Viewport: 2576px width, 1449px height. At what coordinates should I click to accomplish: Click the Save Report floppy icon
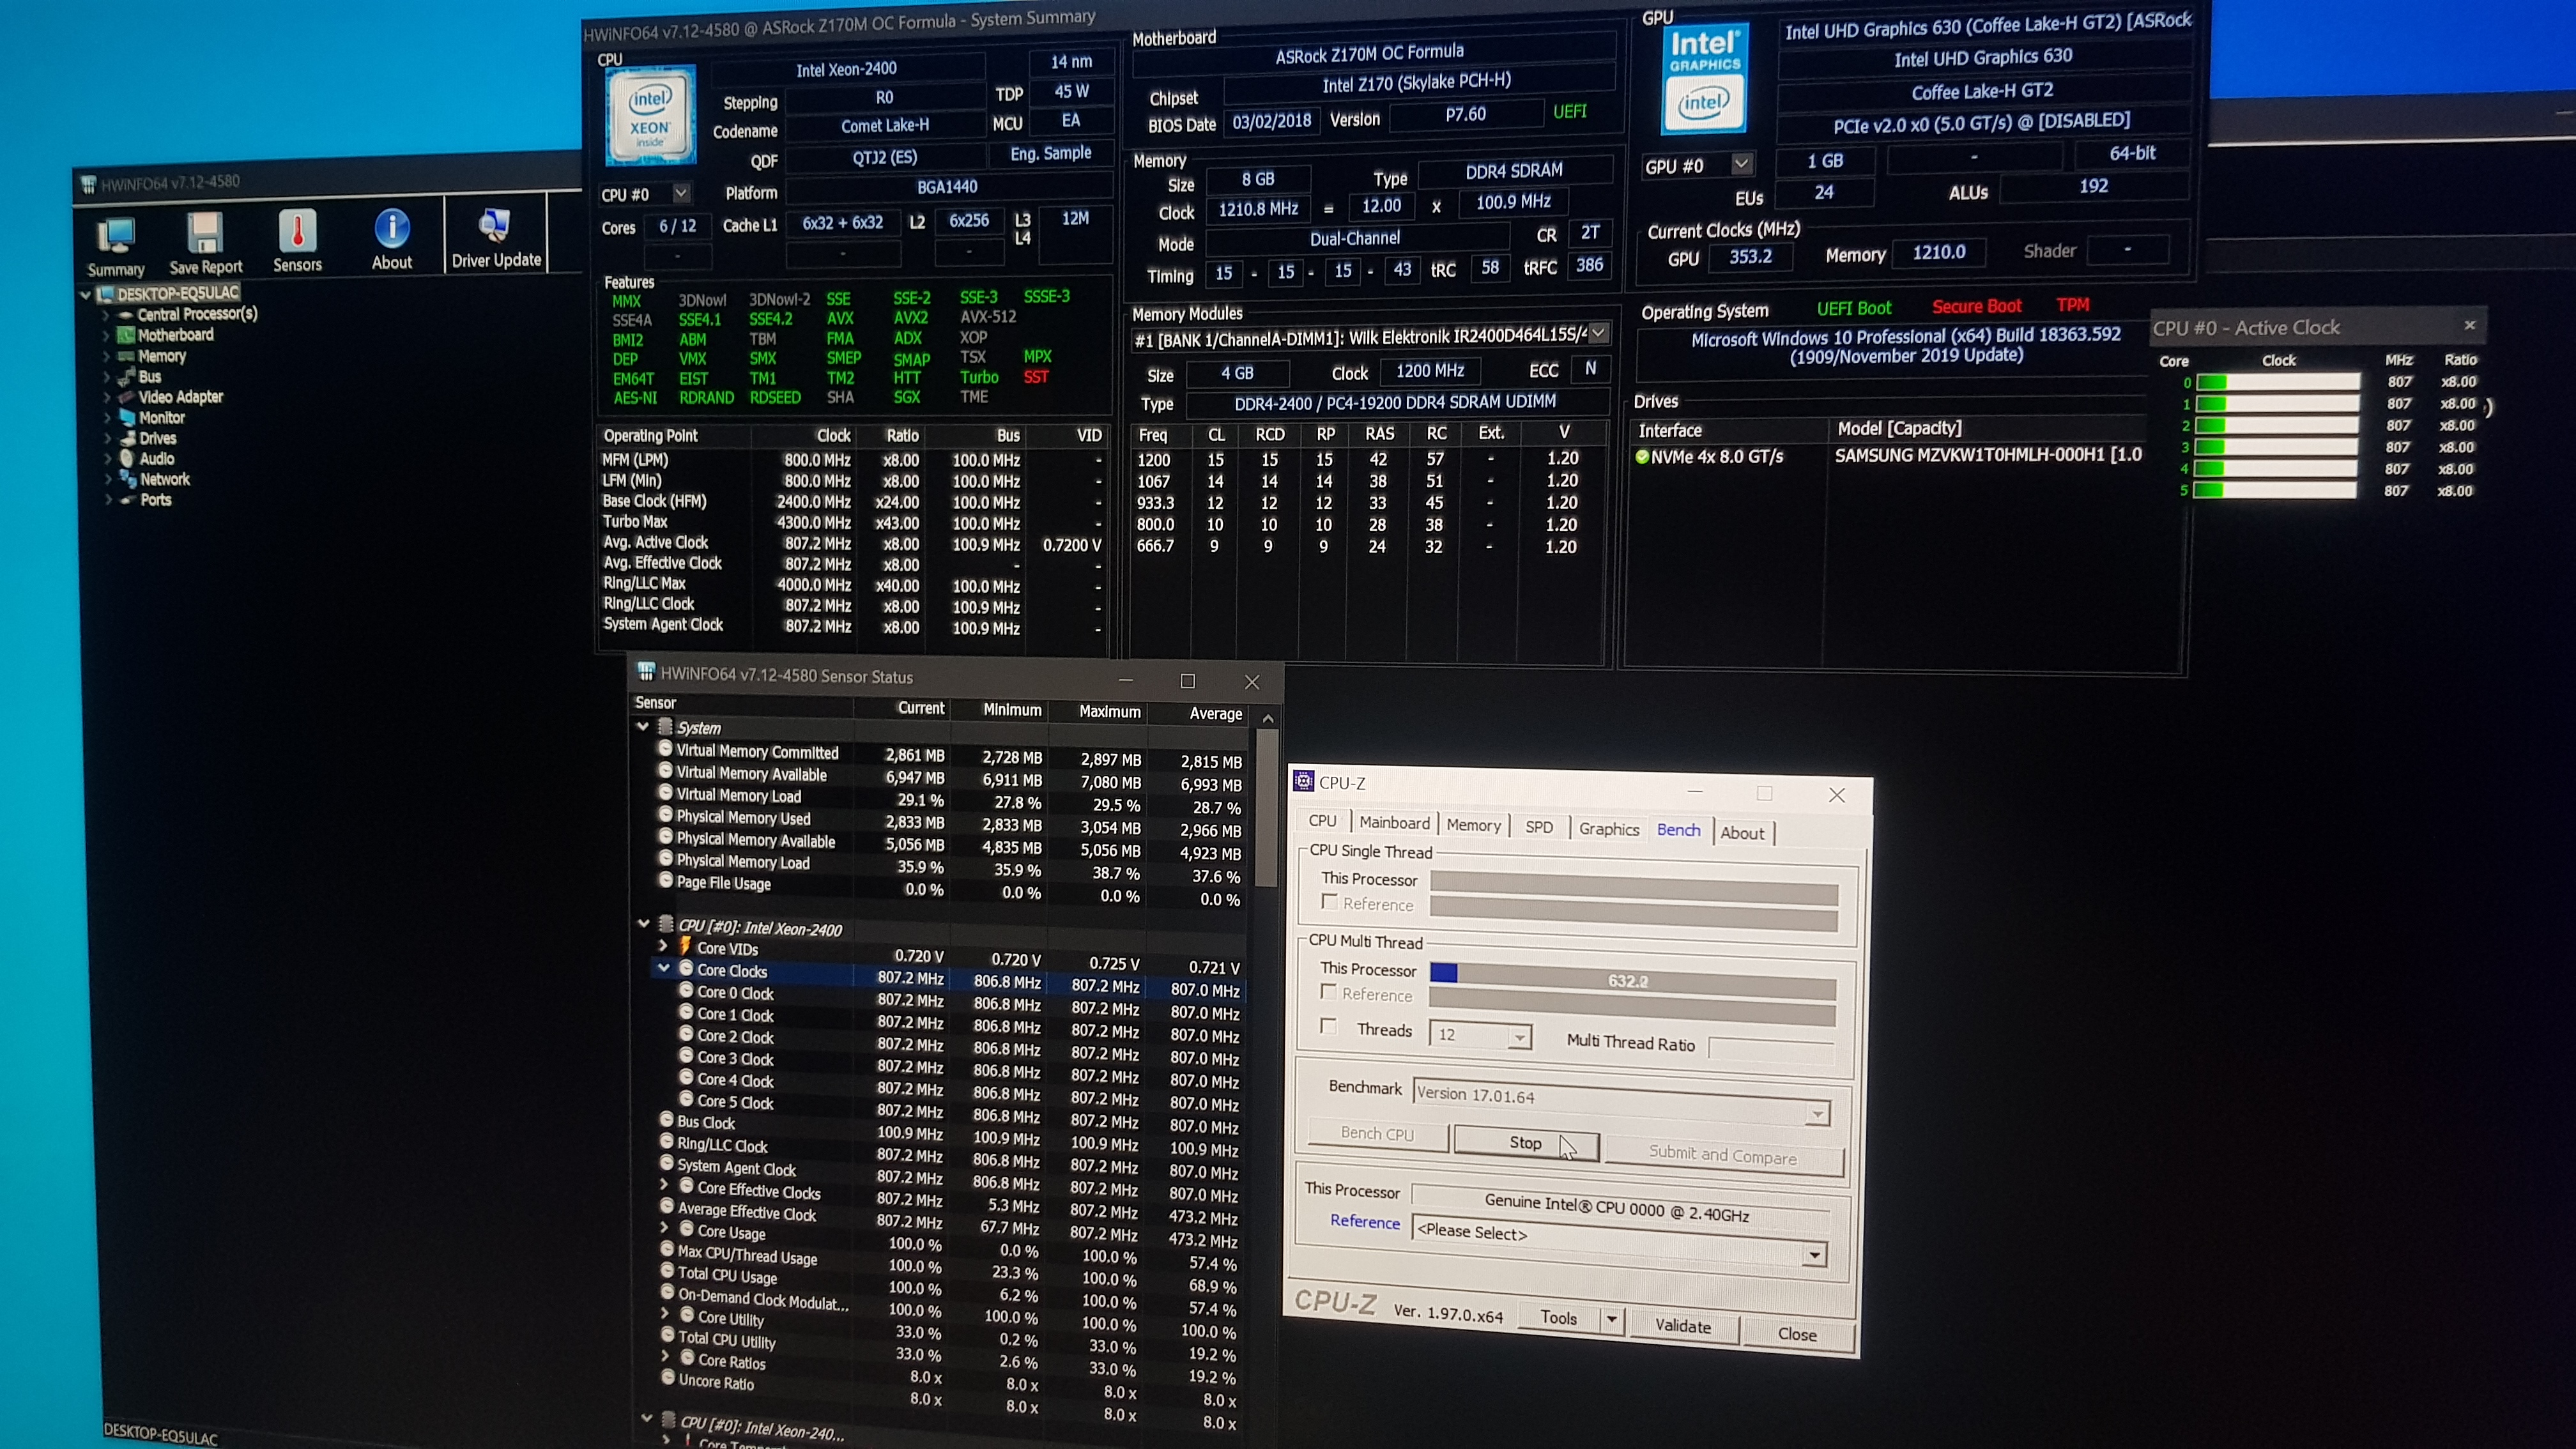click(x=205, y=233)
